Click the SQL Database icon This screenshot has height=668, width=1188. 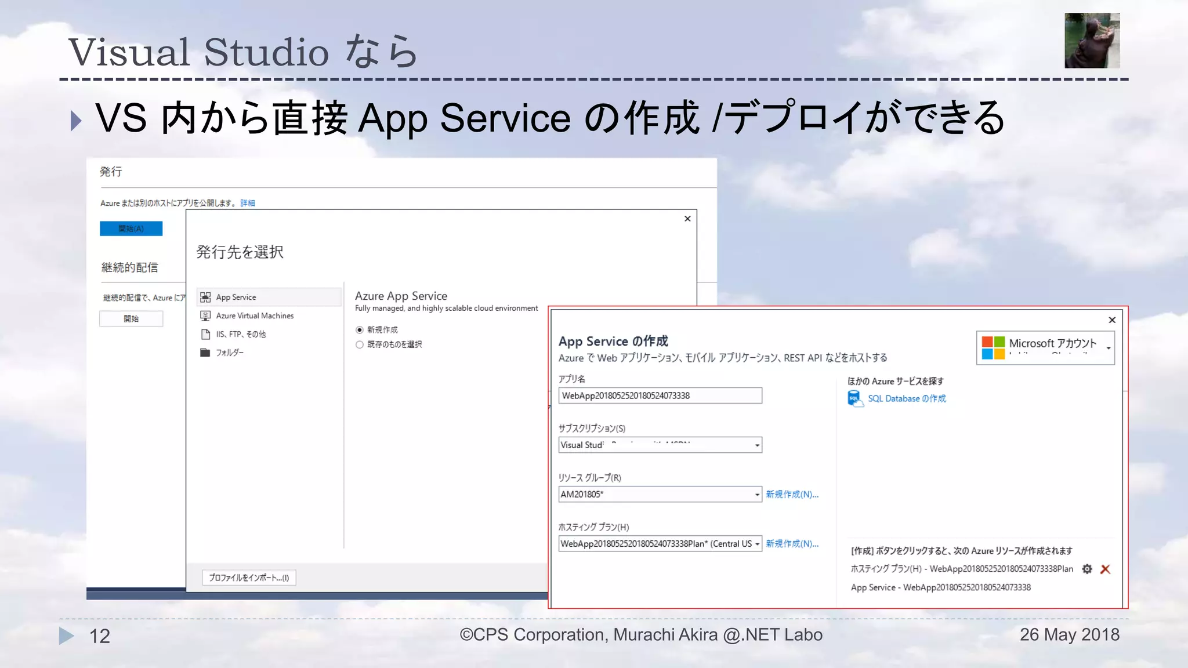(855, 399)
